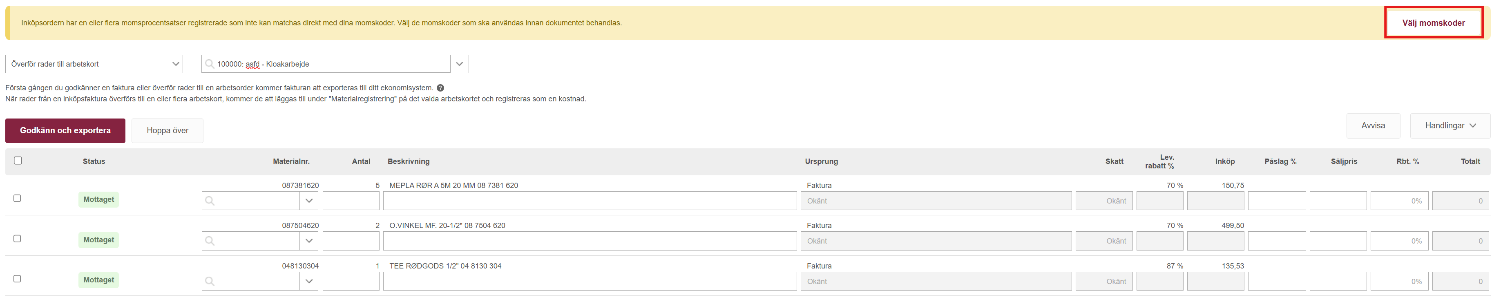Click Mottaget status badge in TEE RØDGODS row

pos(98,280)
